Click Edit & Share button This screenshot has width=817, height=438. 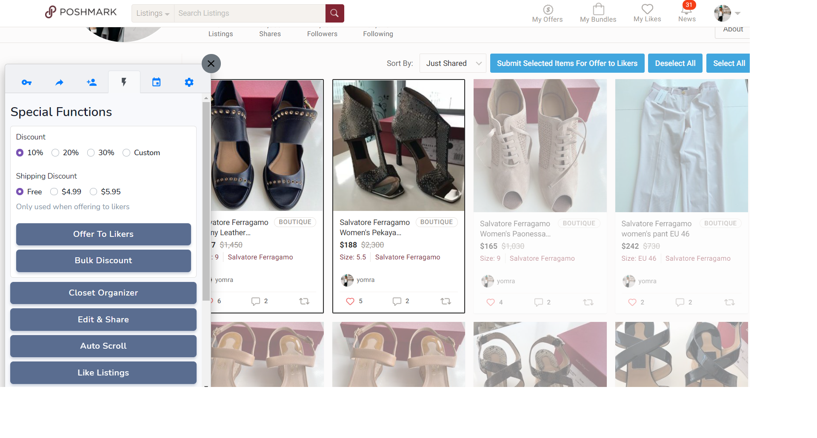103,320
